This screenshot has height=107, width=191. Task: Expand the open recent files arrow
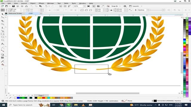[x=10, y=6]
